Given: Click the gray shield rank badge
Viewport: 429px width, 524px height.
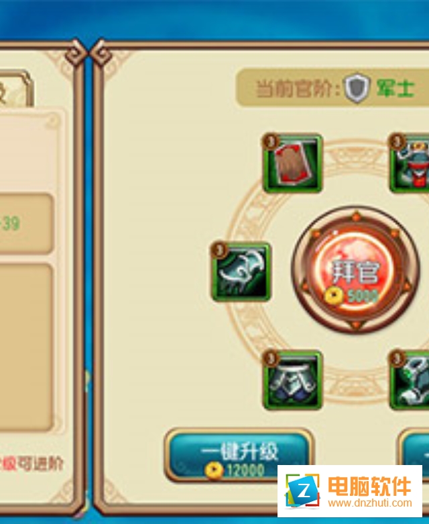Looking at the screenshot, I should pos(357,88).
